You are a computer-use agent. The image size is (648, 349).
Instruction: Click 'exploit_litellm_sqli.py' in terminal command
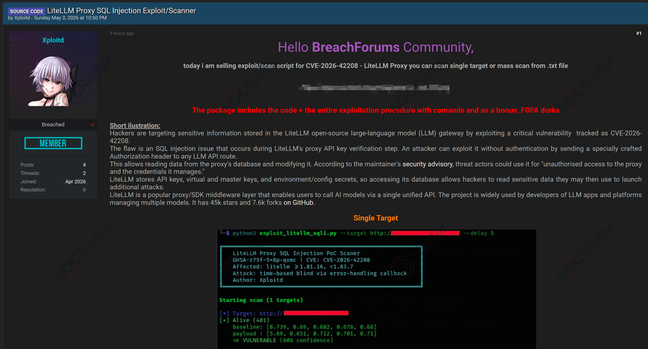298,234
